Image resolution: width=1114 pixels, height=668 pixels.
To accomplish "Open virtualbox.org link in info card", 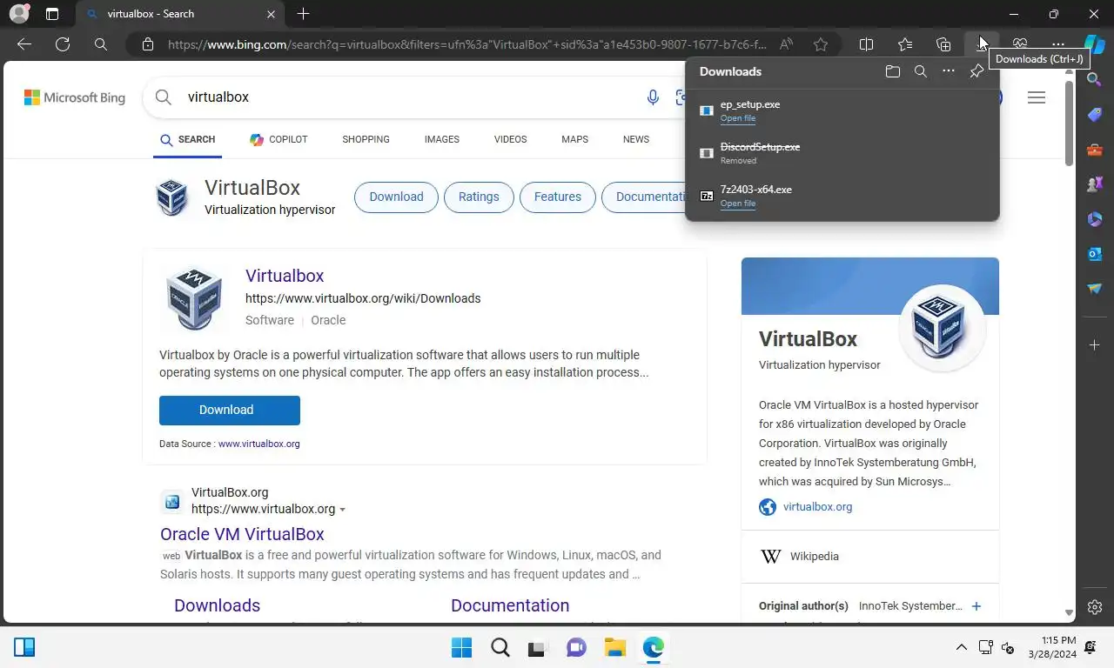I will 817,506.
